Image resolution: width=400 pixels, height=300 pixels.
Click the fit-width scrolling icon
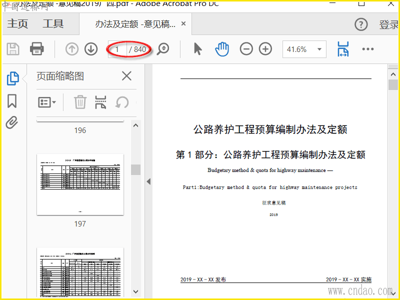pyautogui.click(x=343, y=49)
